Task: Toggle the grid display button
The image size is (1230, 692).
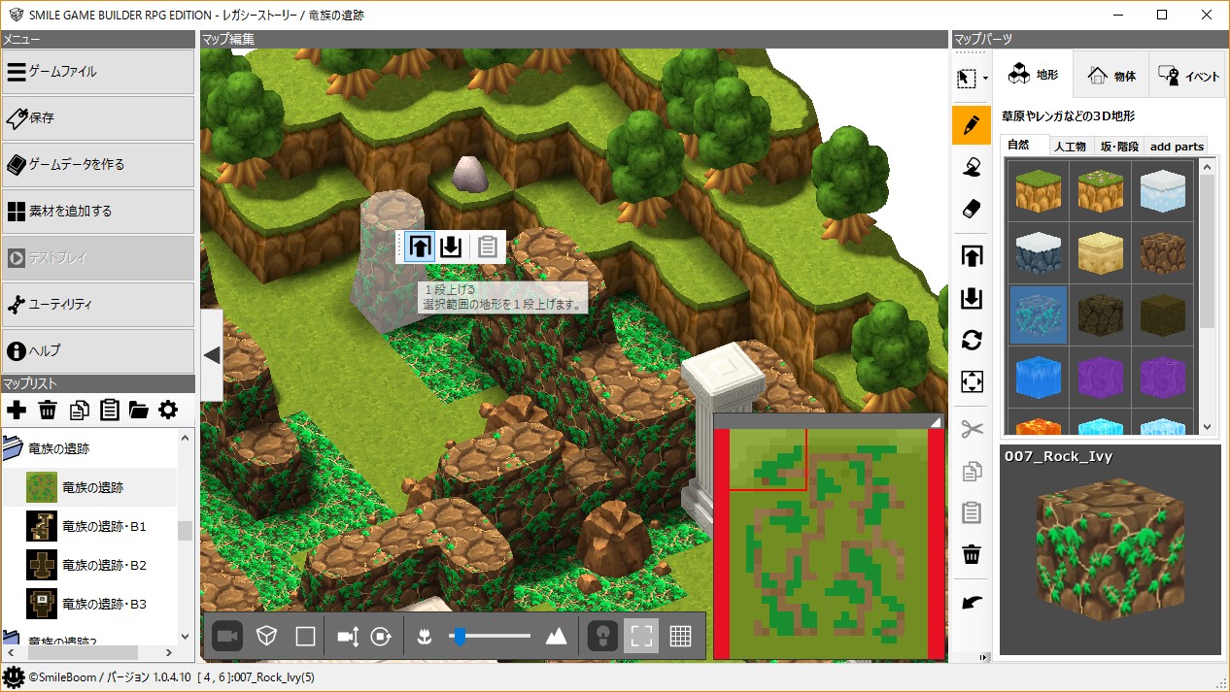Action: point(680,636)
